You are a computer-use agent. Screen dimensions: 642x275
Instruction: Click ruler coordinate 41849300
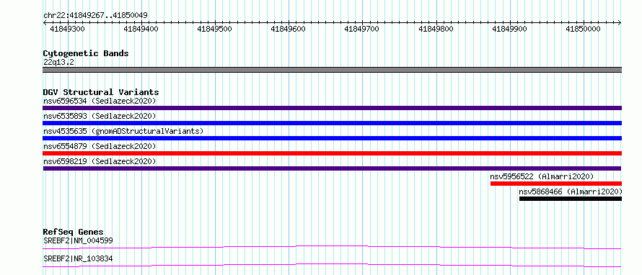[x=67, y=29]
